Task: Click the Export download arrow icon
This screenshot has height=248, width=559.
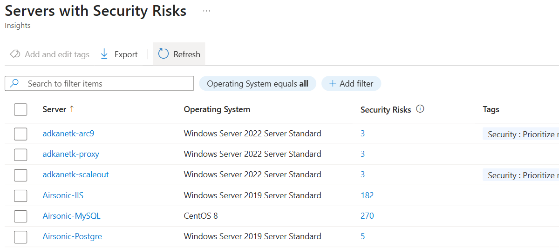Action: pyautogui.click(x=104, y=54)
